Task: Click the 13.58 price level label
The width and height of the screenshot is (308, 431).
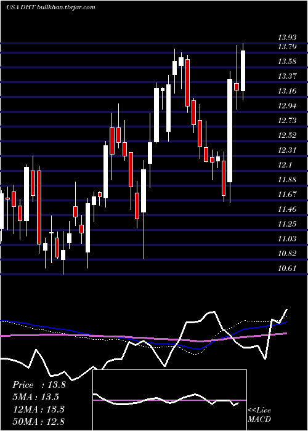Action: [287, 62]
